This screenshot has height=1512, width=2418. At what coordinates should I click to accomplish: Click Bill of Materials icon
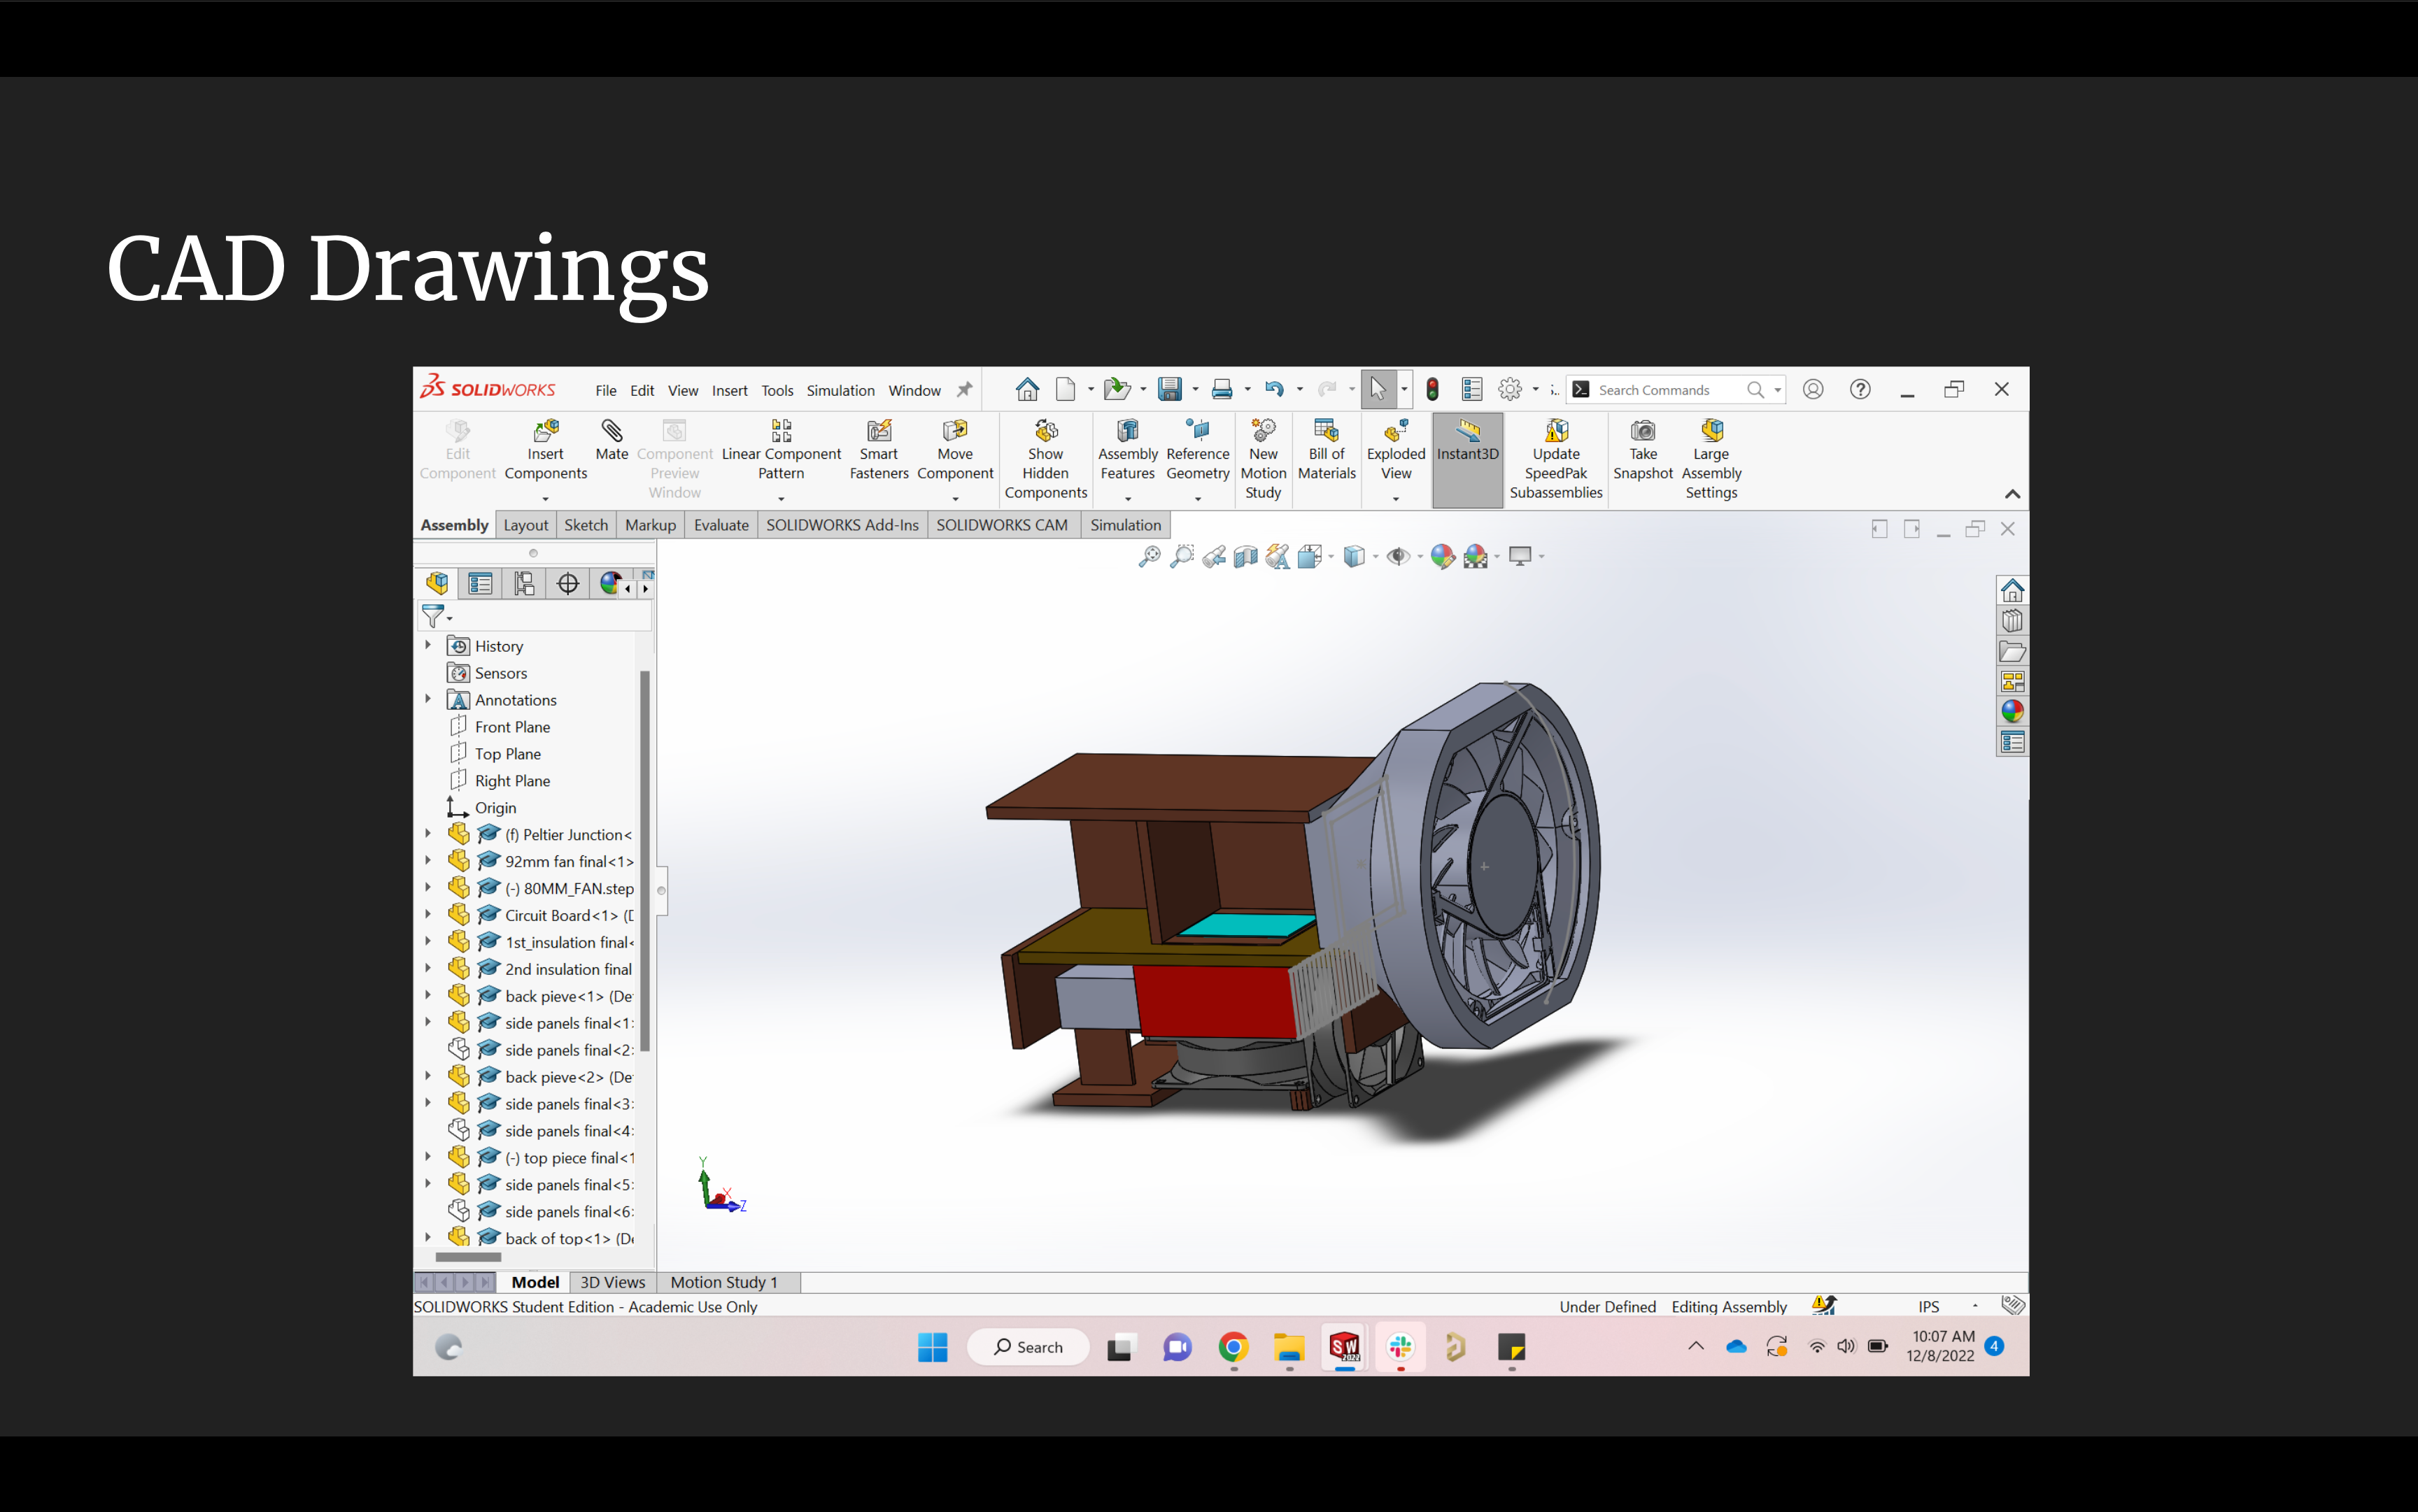1327,432
